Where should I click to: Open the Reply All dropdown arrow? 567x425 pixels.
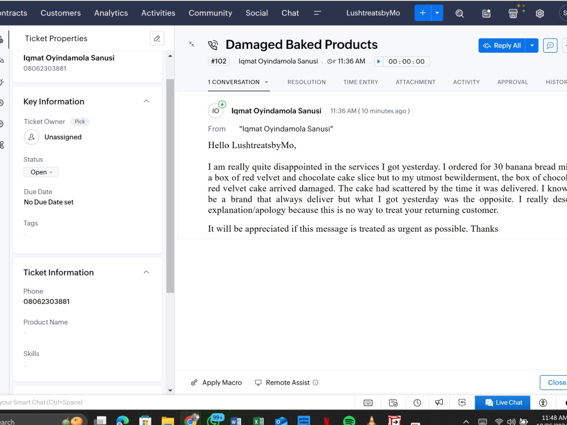532,45
